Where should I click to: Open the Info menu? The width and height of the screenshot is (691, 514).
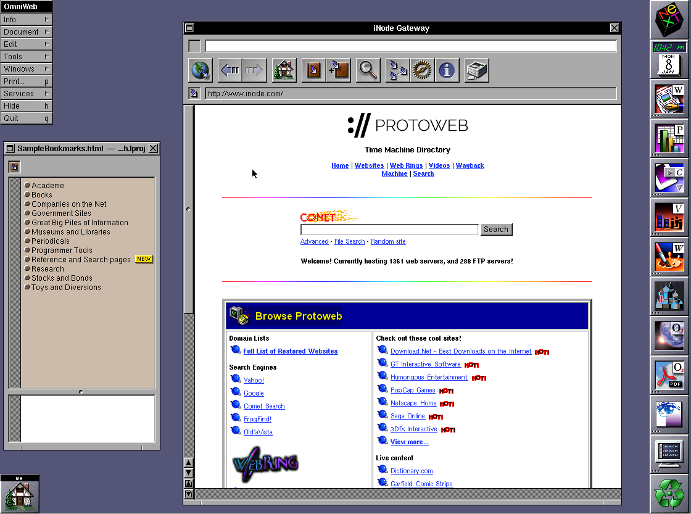click(27, 19)
